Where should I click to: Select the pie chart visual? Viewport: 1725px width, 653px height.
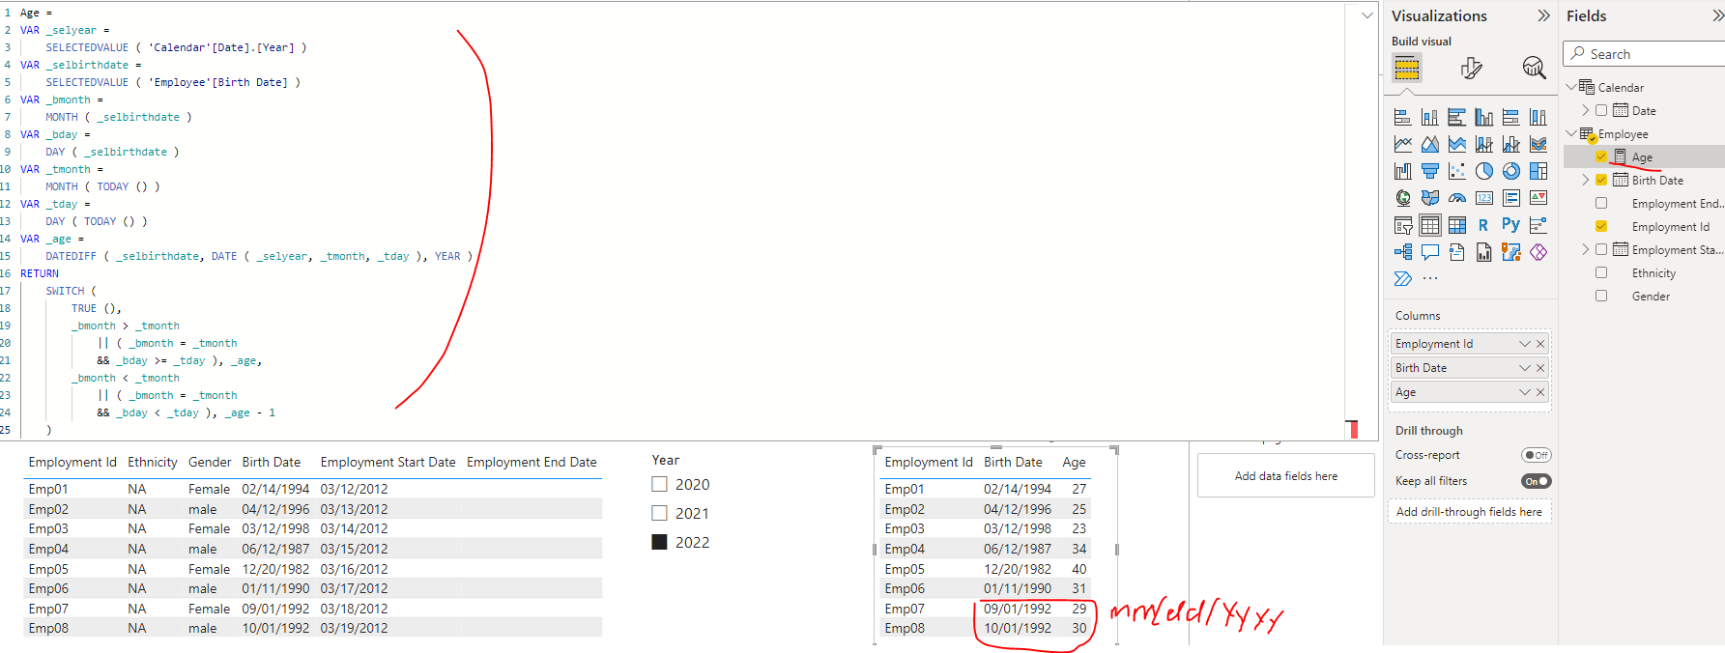(1484, 171)
